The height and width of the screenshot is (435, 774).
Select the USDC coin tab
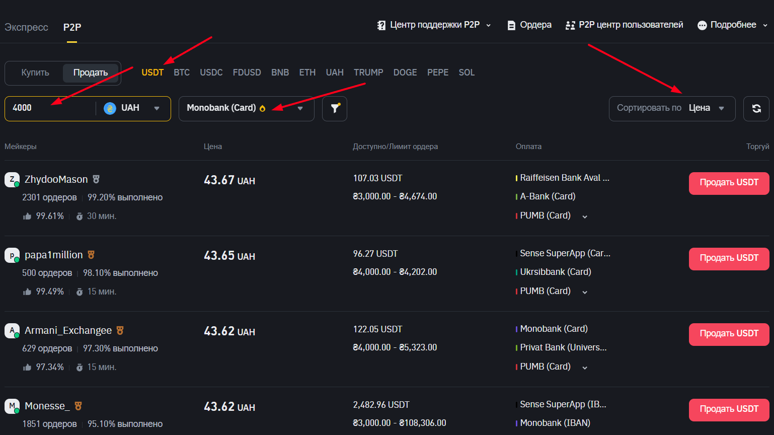point(211,72)
